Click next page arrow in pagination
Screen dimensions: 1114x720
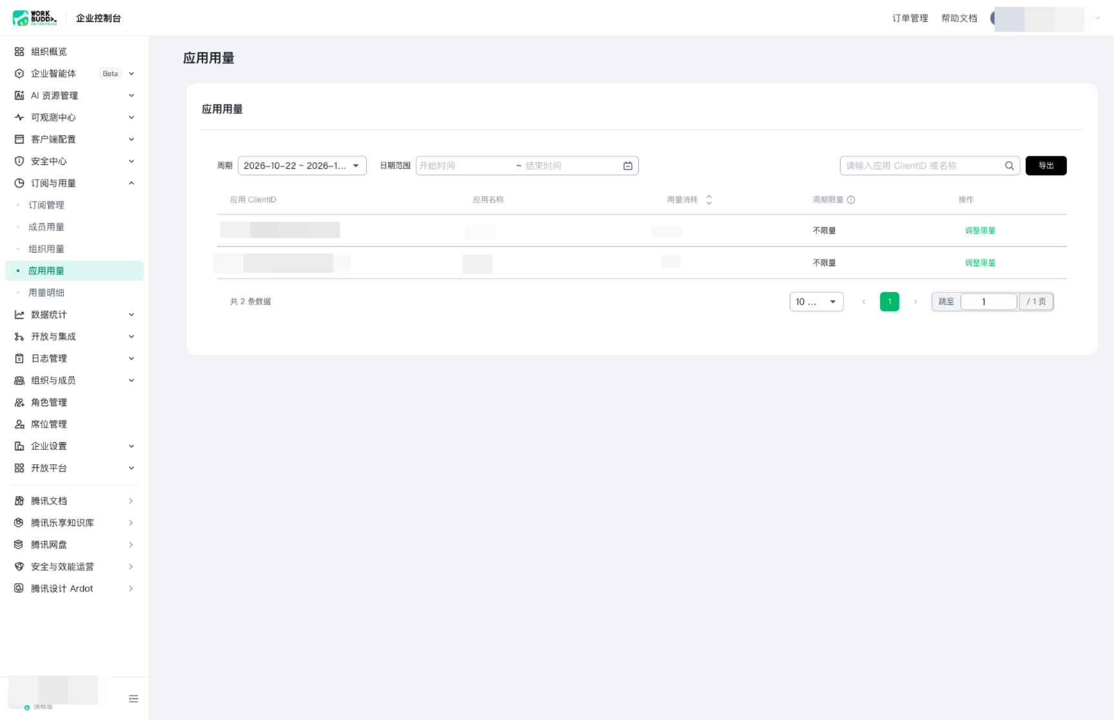tap(915, 302)
